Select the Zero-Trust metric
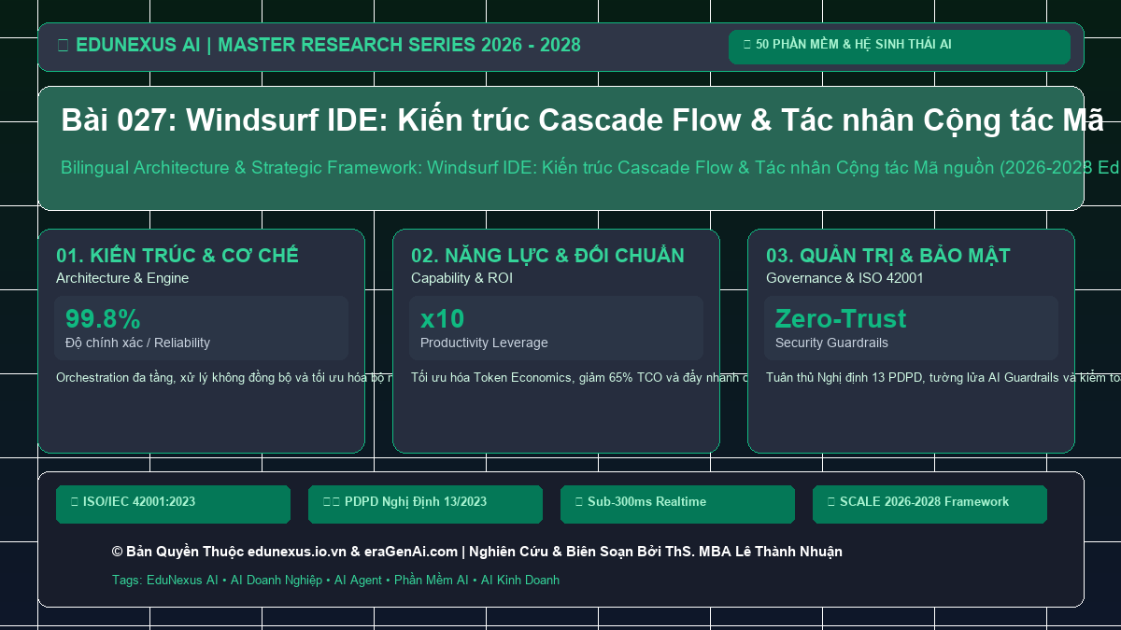 [841, 318]
